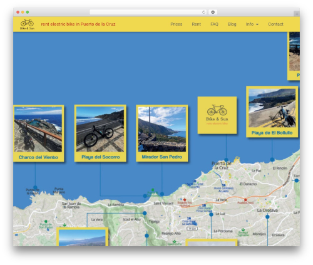
Task: Click the browser reload icon in address bar
Action: point(203,13)
